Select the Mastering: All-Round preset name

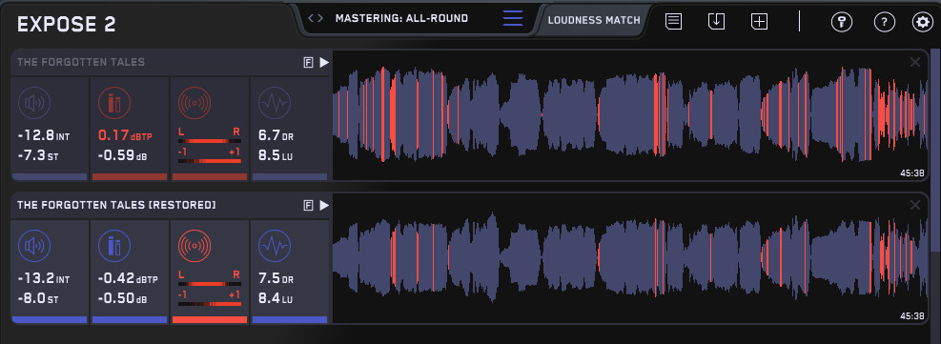(401, 18)
